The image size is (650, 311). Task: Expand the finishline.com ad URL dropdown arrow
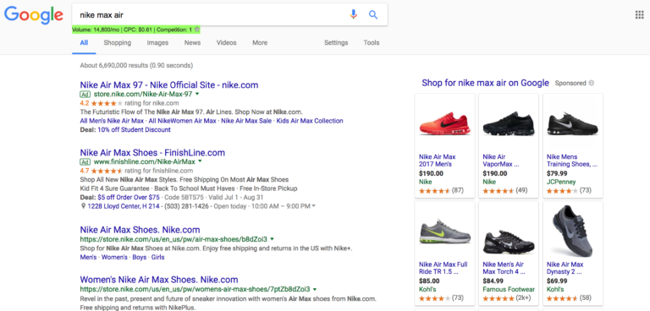[200, 161]
